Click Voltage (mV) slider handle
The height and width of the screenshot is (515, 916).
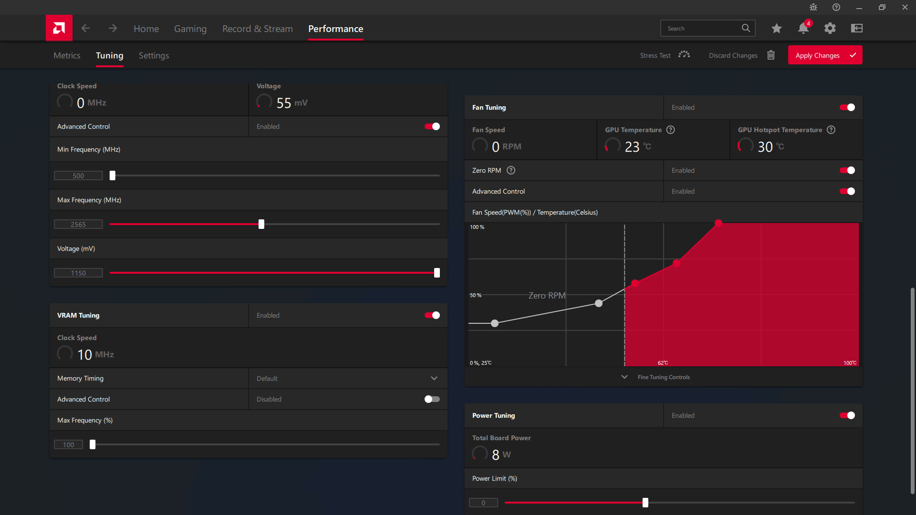[x=437, y=273]
